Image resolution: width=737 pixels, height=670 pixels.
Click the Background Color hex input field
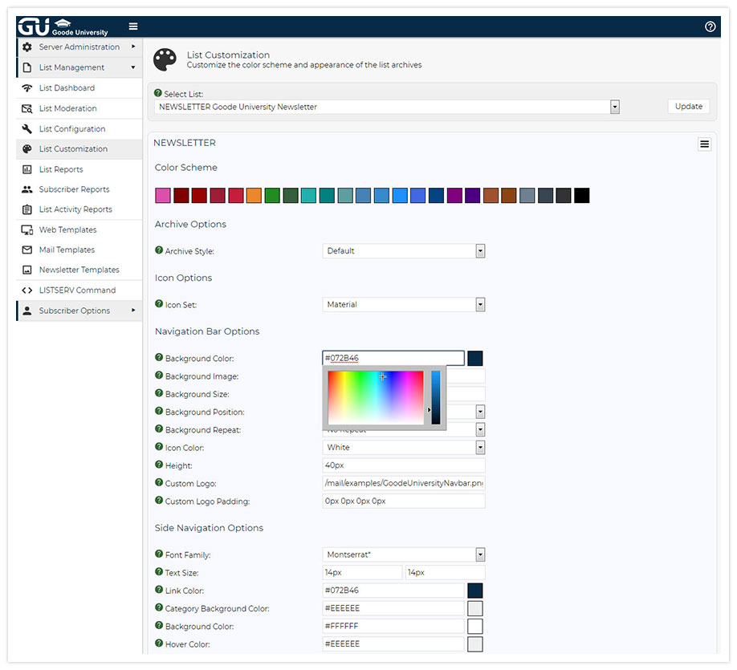tap(393, 358)
